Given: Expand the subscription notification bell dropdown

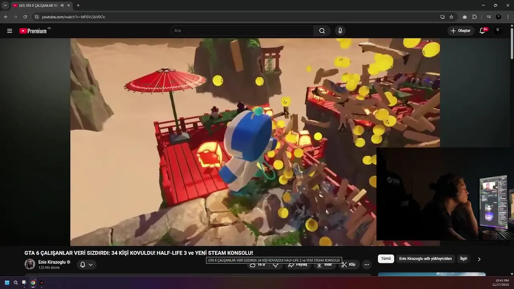Looking at the screenshot, I should pyautogui.click(x=86, y=265).
